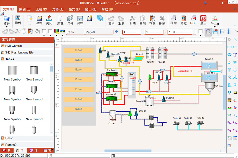
Task: Open the 62 % zoom dropdown
Action: point(75,32)
